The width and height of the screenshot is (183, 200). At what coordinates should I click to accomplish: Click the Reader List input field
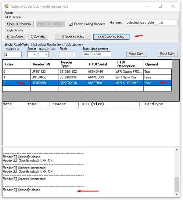(13, 54)
